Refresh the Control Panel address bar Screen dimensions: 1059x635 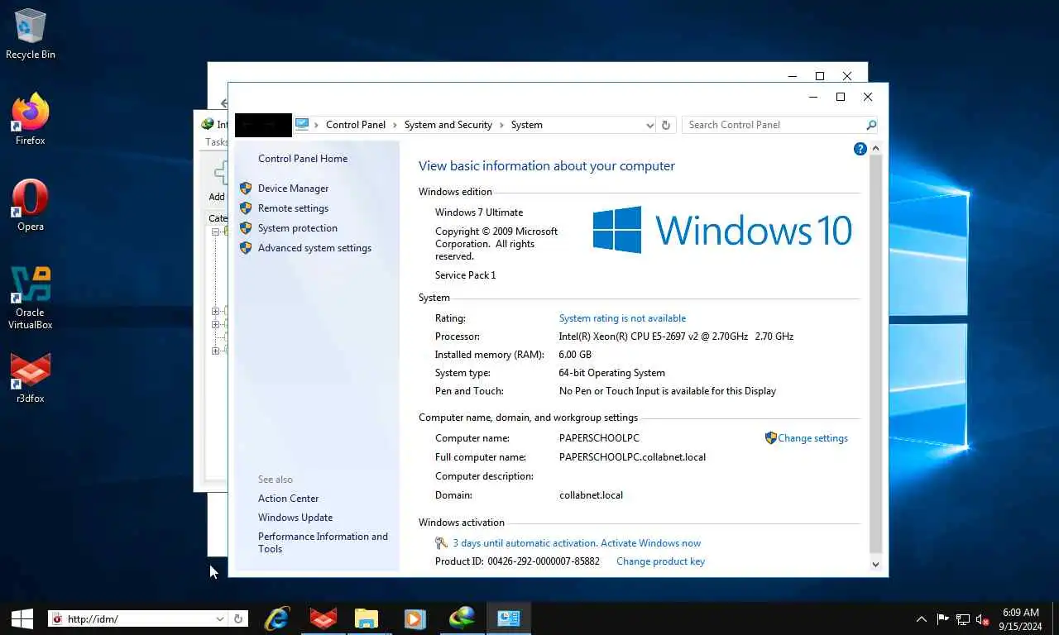(x=665, y=125)
